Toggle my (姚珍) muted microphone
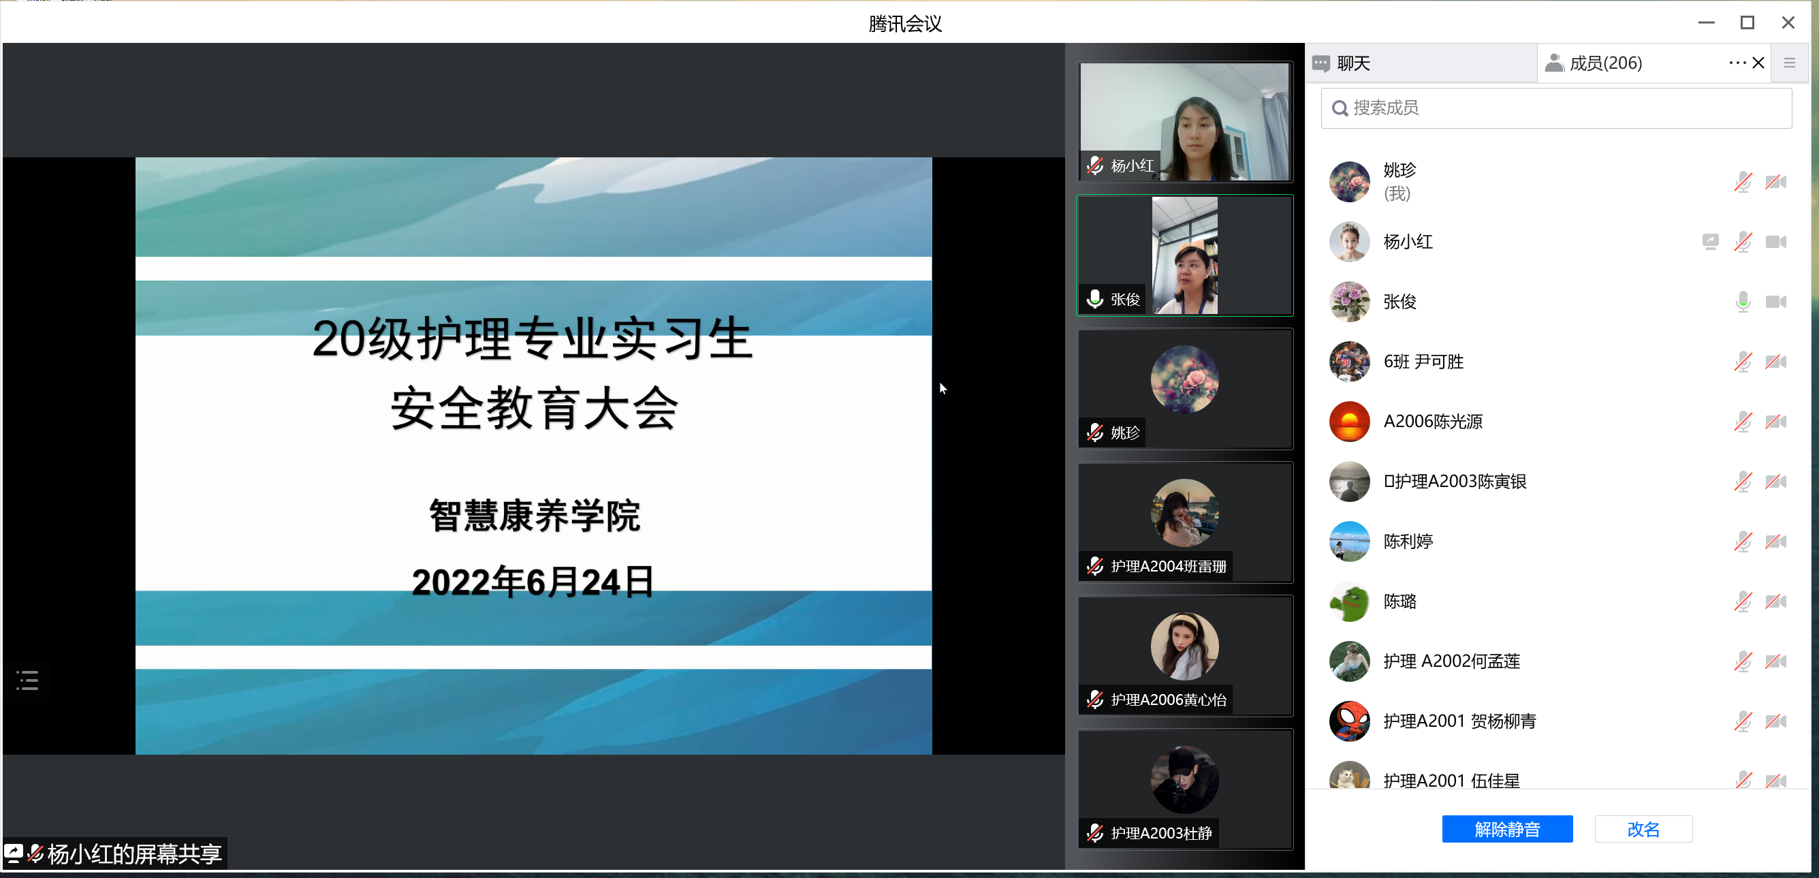The image size is (1819, 878). coord(1742,183)
